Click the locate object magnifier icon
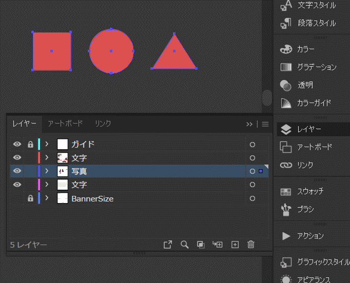This screenshot has height=283, width=350. pos(184,245)
